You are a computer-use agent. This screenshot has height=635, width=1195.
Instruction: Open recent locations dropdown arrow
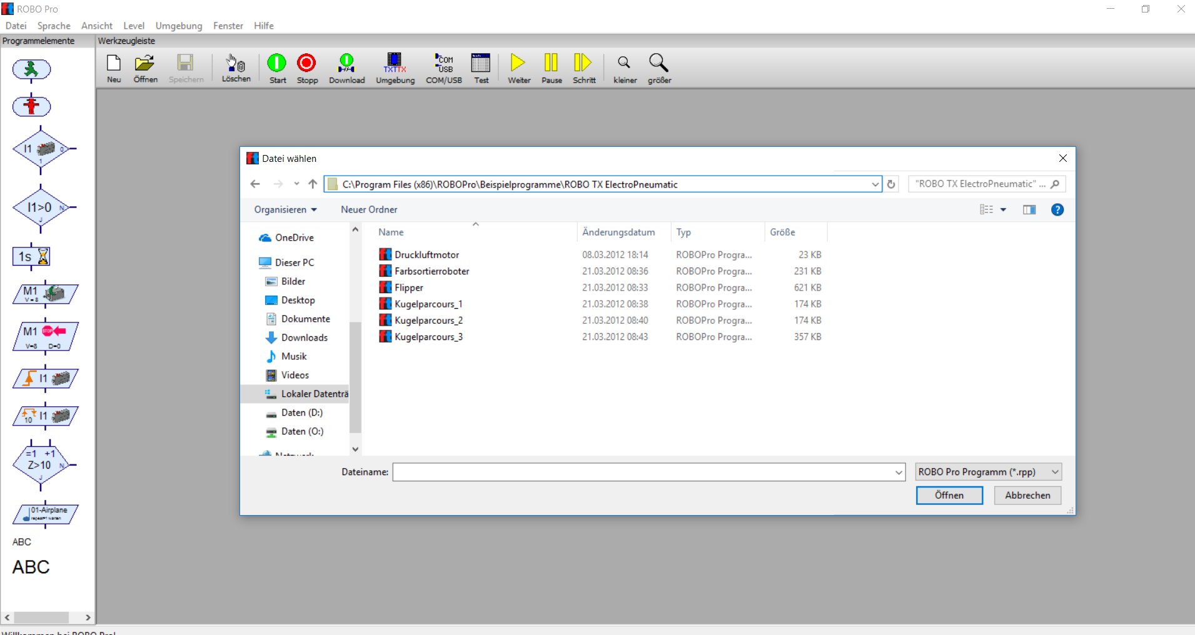tap(296, 184)
